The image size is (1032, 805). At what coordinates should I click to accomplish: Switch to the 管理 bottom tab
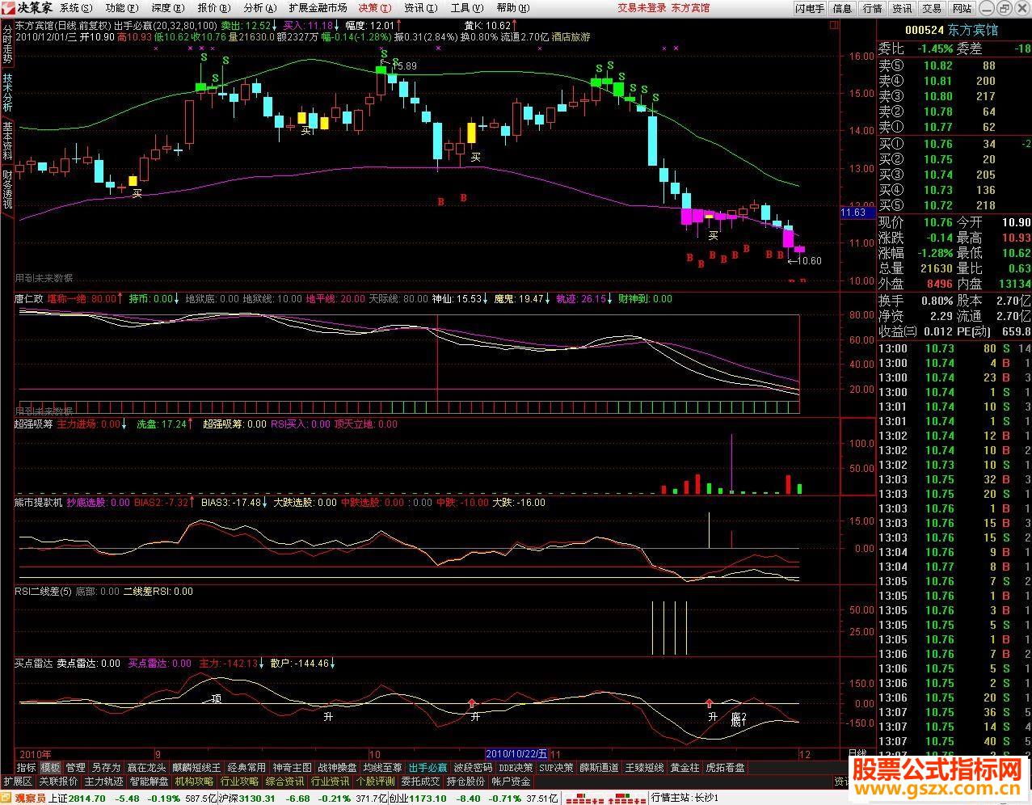coord(76,767)
